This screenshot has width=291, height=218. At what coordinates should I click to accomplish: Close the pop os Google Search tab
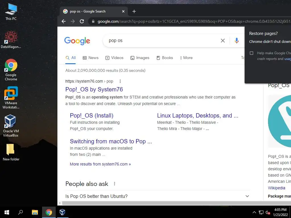click(123, 11)
